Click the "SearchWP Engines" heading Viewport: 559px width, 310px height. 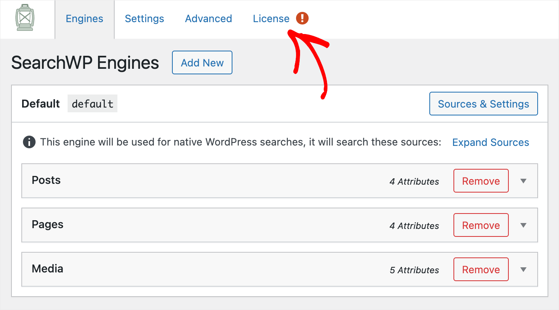point(85,63)
